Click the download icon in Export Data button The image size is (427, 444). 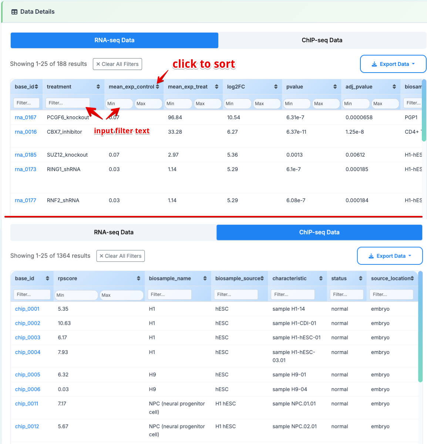point(374,64)
